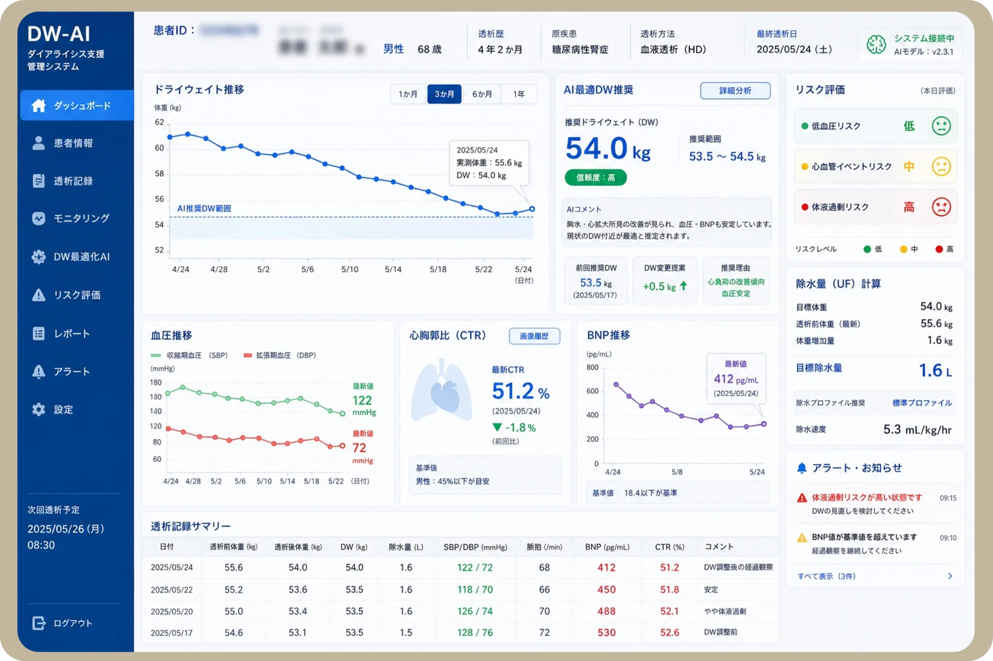993x661 pixels.
Task: Click the 'DW調整後の経過観察' comment
Action: [738, 567]
